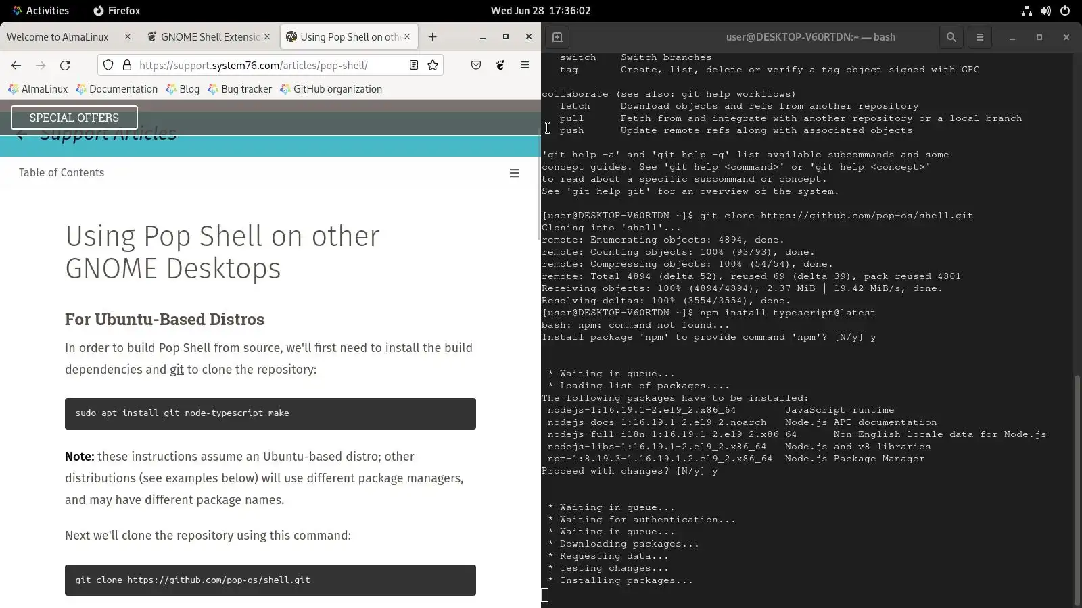Close the Welcome to AlmaLinux tab
This screenshot has width=1082, height=608.
pyautogui.click(x=128, y=36)
